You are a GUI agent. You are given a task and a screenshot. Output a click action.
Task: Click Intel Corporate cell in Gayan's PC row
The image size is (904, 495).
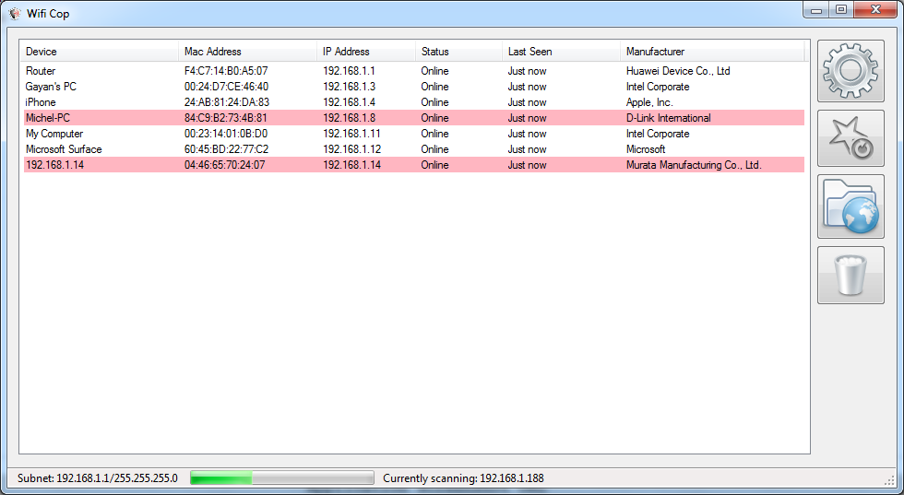tap(658, 87)
